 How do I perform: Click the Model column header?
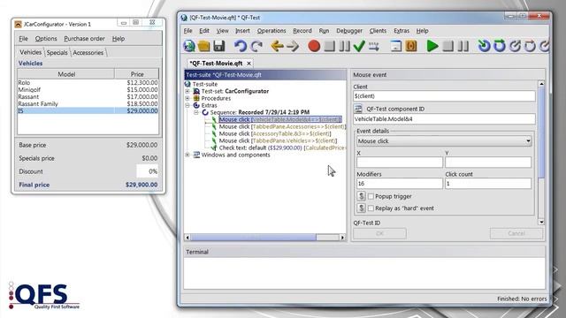coord(66,74)
